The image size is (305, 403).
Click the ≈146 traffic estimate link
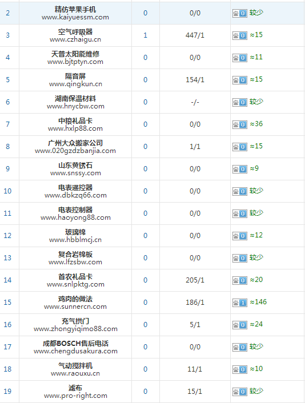258,302
